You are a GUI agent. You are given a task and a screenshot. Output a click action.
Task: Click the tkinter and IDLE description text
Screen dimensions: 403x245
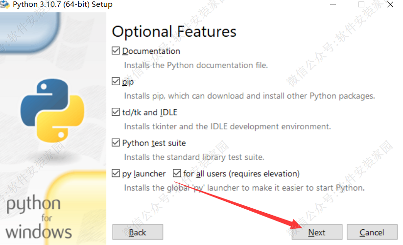227,126
